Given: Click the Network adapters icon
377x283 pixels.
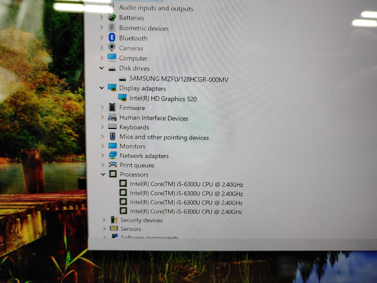Looking at the screenshot, I should coord(113,155).
